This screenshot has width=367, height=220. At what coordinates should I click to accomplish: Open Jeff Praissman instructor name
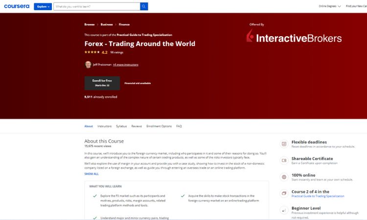[102, 65]
